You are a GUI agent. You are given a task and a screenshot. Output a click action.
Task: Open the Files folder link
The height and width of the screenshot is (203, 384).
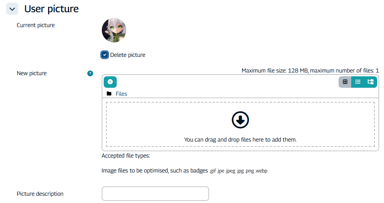tap(121, 94)
